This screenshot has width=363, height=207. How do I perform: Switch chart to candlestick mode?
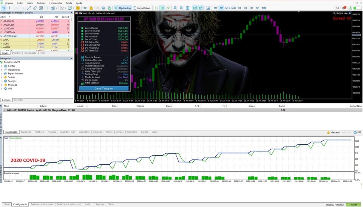pyautogui.click(x=162, y=8)
